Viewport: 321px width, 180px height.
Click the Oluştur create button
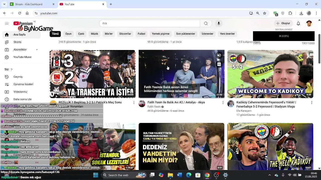click(x=283, y=23)
